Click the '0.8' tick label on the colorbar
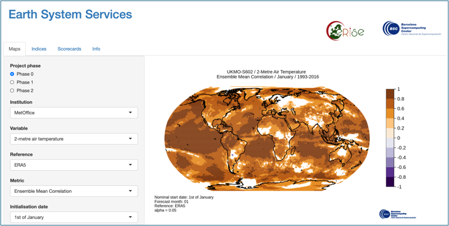 click(x=401, y=99)
